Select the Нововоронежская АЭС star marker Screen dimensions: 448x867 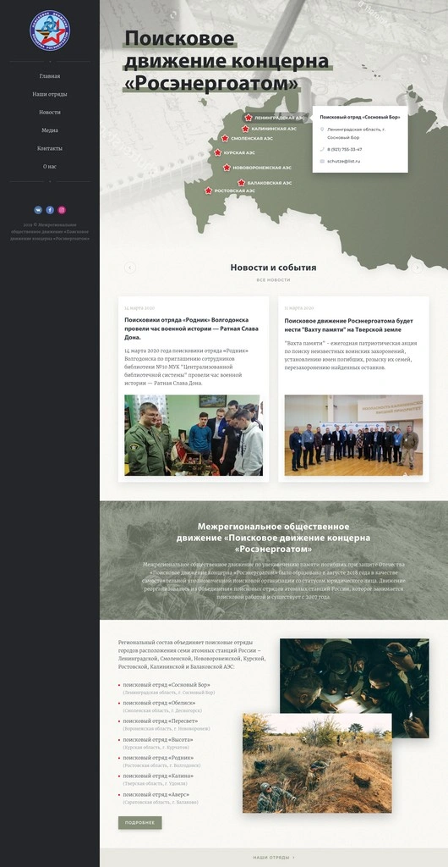227,168
